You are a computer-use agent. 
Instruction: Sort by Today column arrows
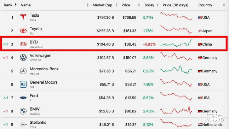tap(158, 5)
